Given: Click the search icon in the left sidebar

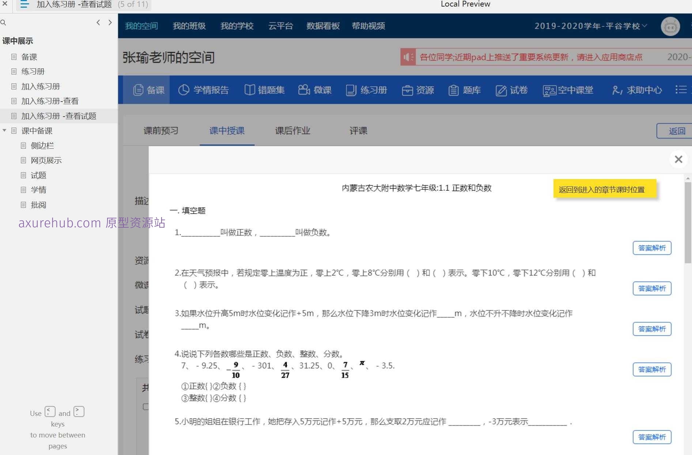Looking at the screenshot, I should [3, 22].
